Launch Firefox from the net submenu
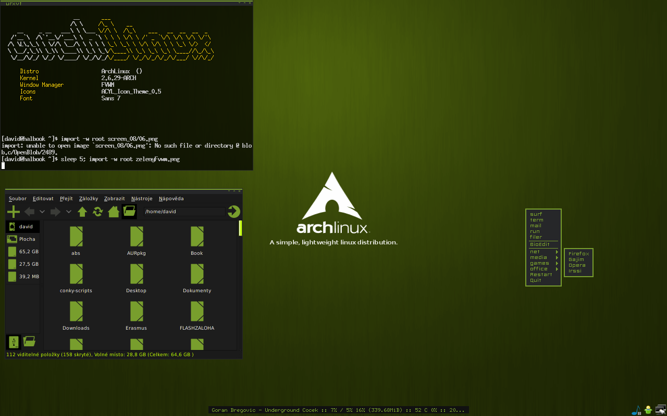Screen dimensions: 667x416 tap(578, 254)
